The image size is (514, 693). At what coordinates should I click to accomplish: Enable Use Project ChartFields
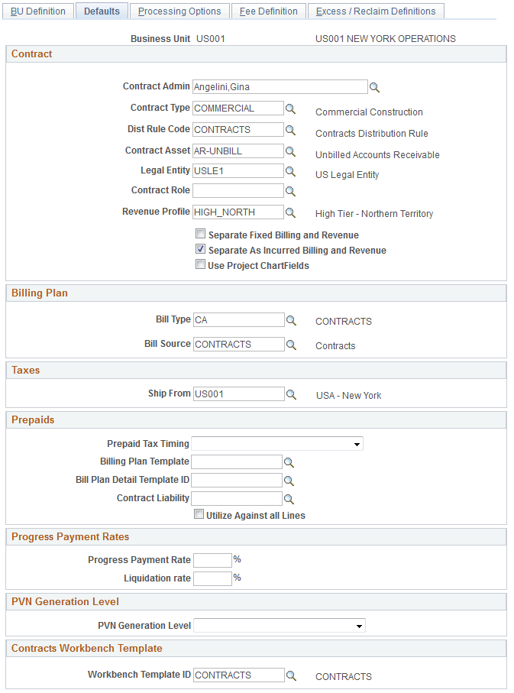[200, 264]
